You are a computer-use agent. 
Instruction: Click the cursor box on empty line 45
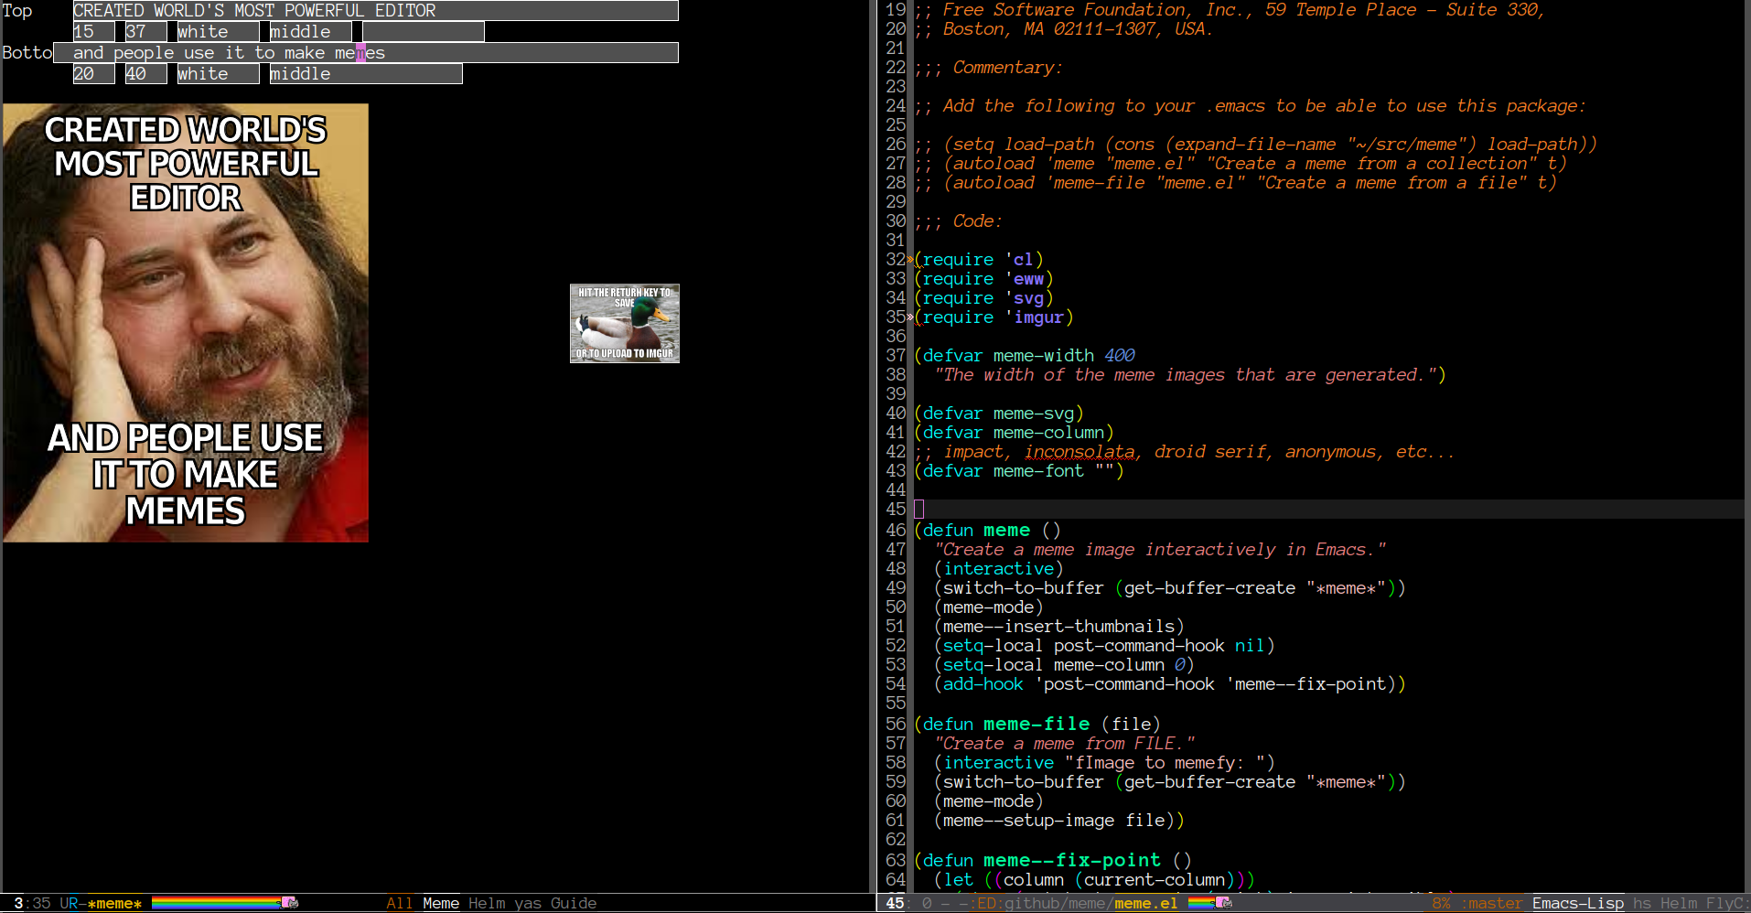click(918, 510)
